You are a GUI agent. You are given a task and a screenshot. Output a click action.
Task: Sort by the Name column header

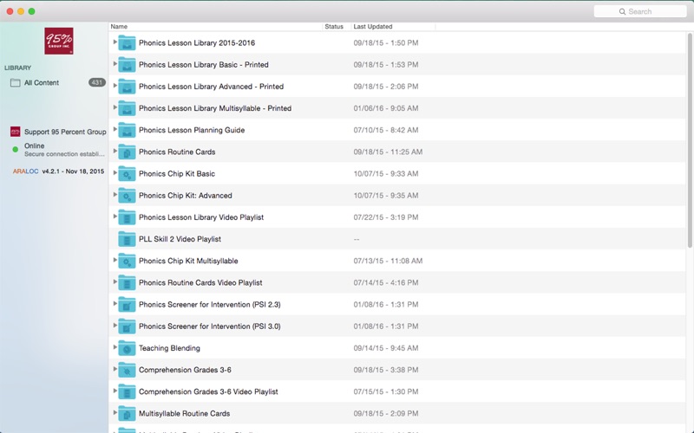215,27
